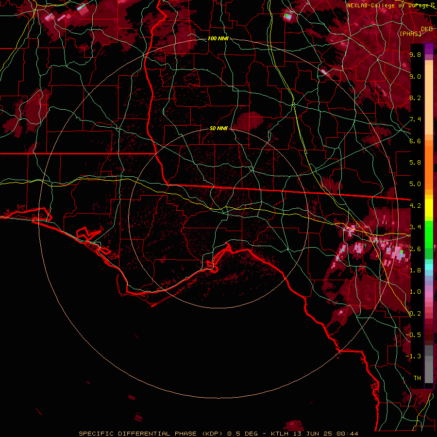Image resolution: width=437 pixels, height=437 pixels.
Task: Click the 9.0 value on the color scale
Action: coord(415,76)
